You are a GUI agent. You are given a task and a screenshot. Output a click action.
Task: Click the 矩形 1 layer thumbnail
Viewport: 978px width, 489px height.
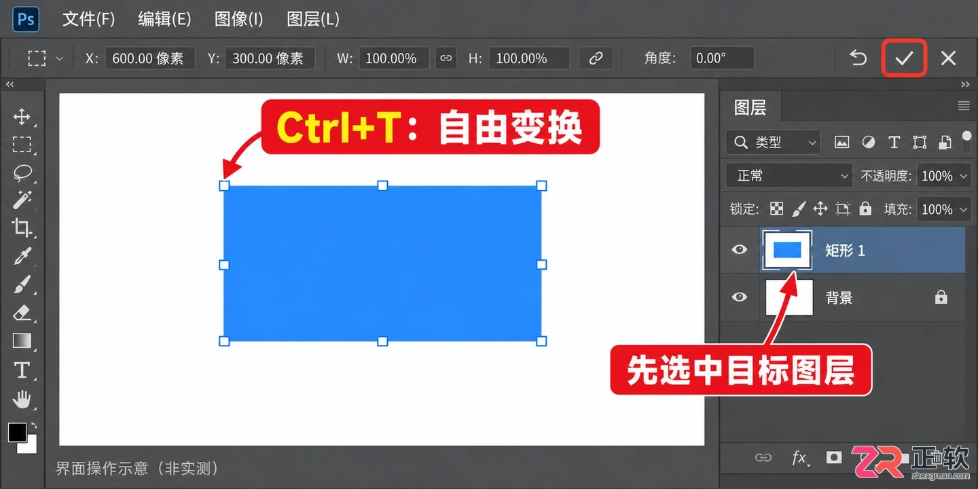(x=787, y=250)
